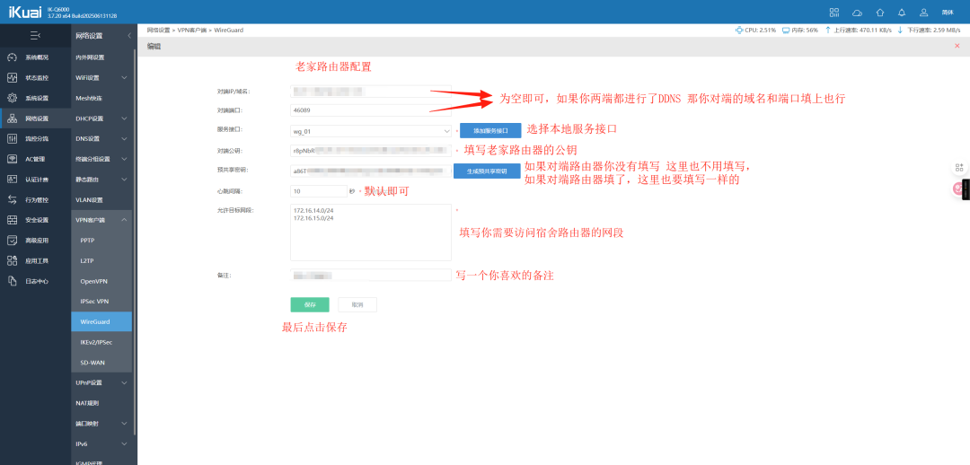Open the cloud icon in top bar

point(857,13)
